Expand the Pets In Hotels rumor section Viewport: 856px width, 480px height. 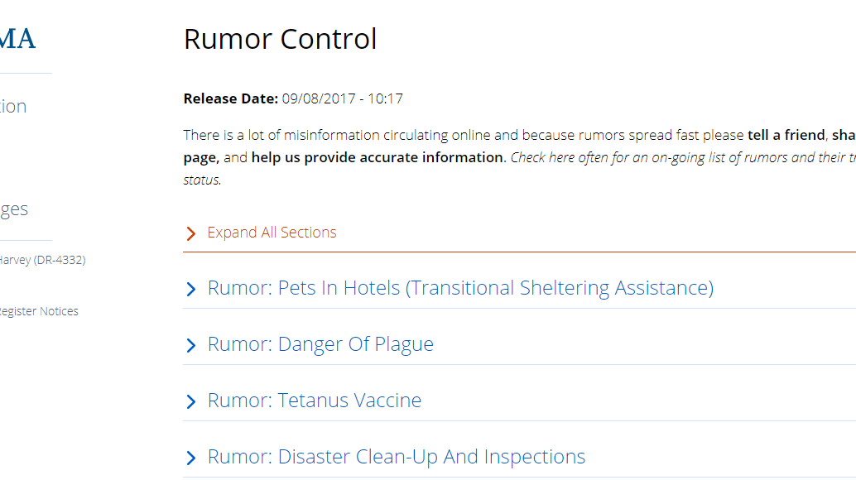tap(460, 288)
